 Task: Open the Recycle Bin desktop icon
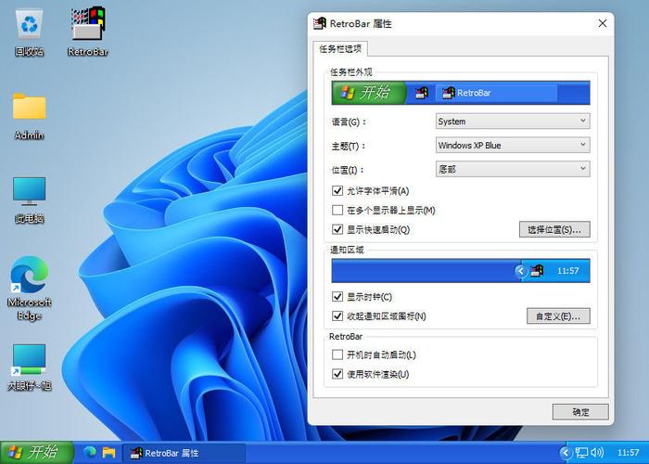coord(29,33)
